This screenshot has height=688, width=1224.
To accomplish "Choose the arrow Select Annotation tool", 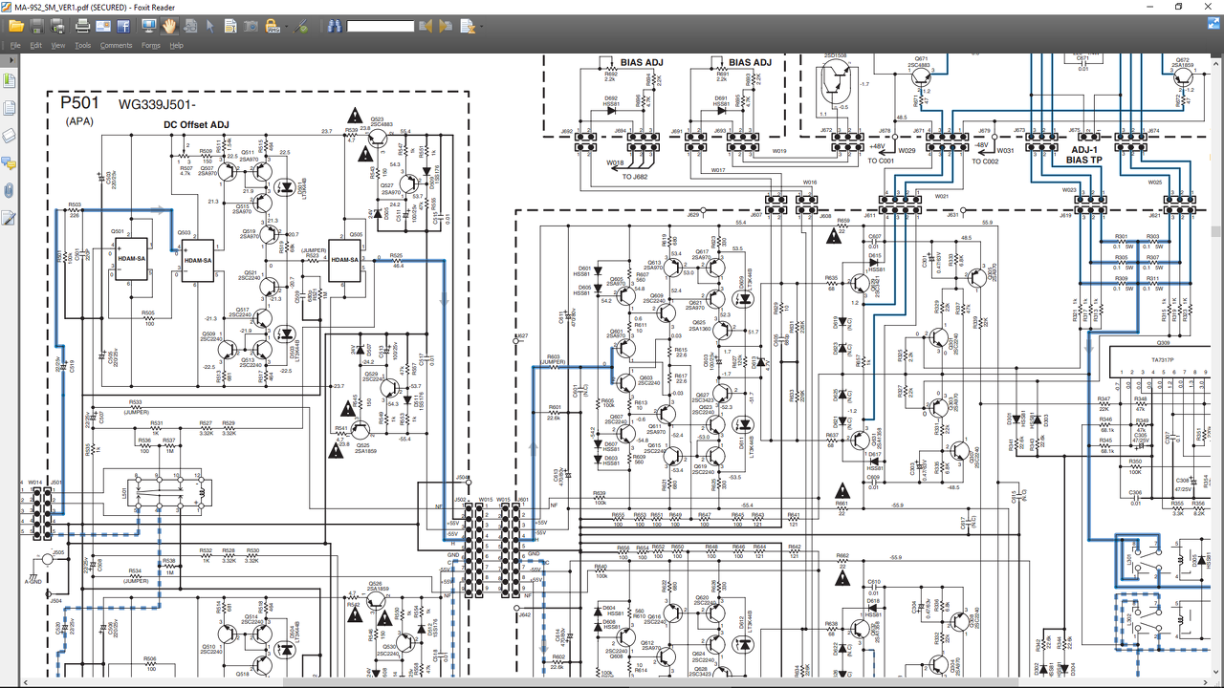I will 209,26.
